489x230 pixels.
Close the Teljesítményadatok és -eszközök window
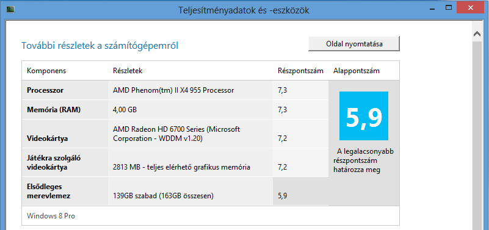point(469,7)
